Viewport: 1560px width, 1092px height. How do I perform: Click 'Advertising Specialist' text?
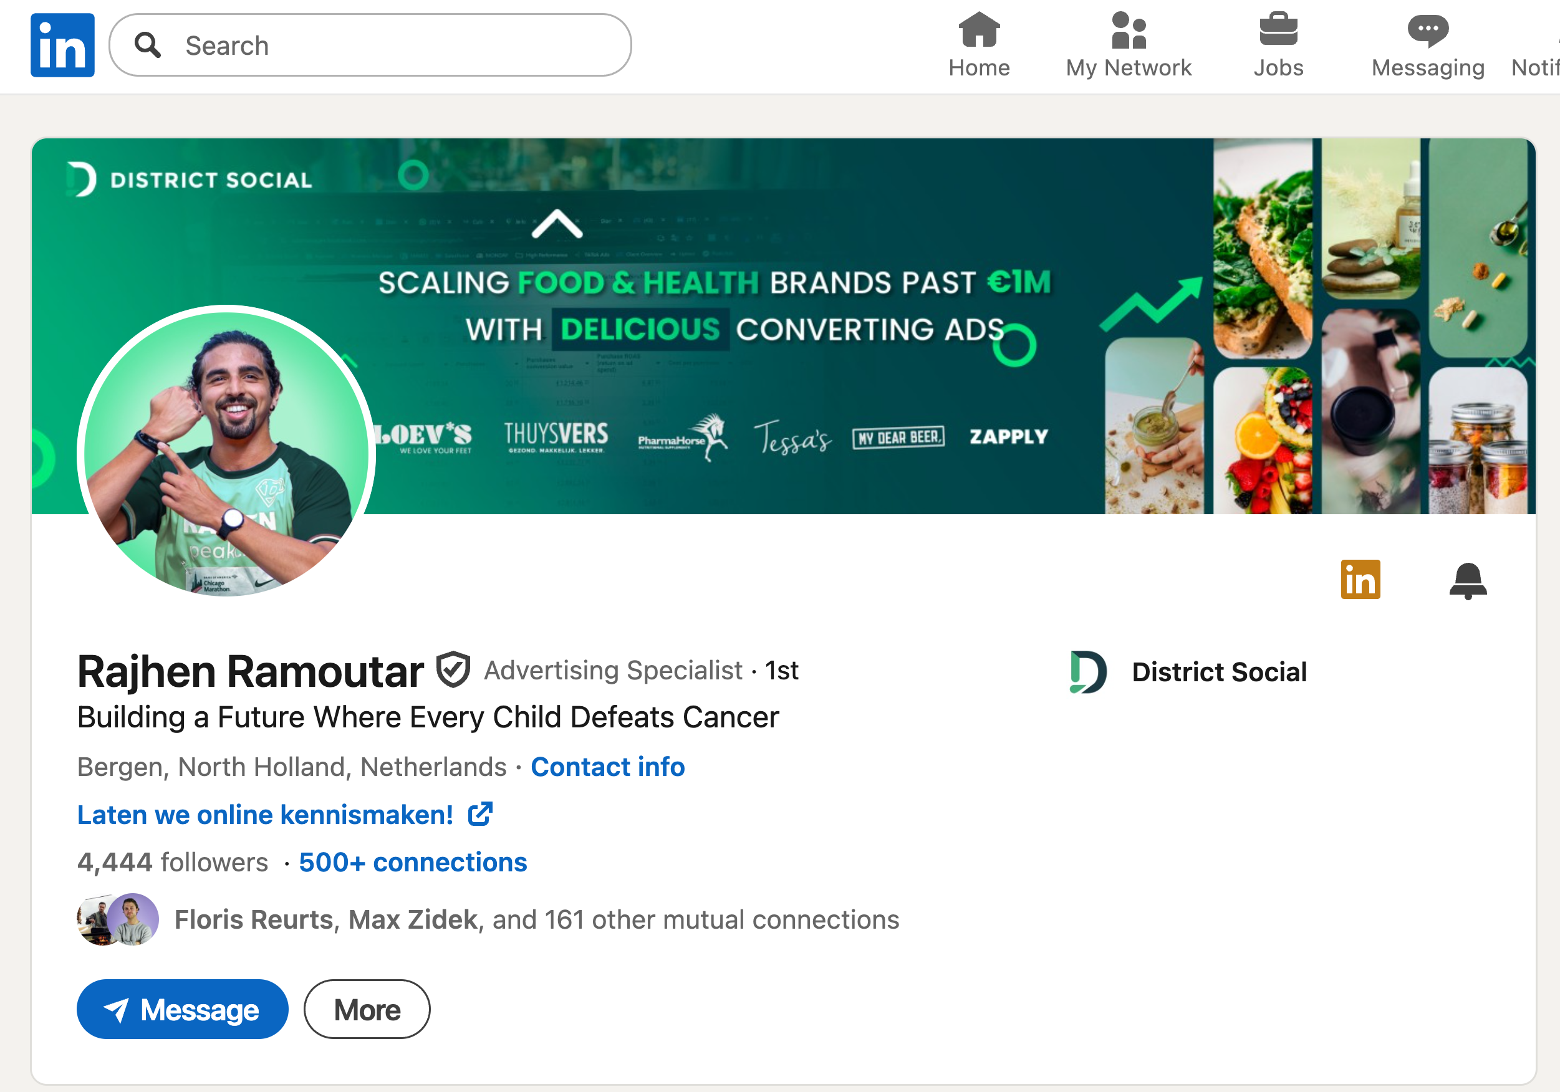tap(613, 670)
